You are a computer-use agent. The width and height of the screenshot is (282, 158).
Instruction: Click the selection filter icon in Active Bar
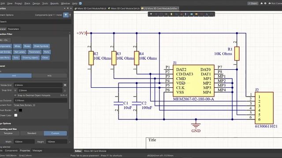[x=151, y=14]
